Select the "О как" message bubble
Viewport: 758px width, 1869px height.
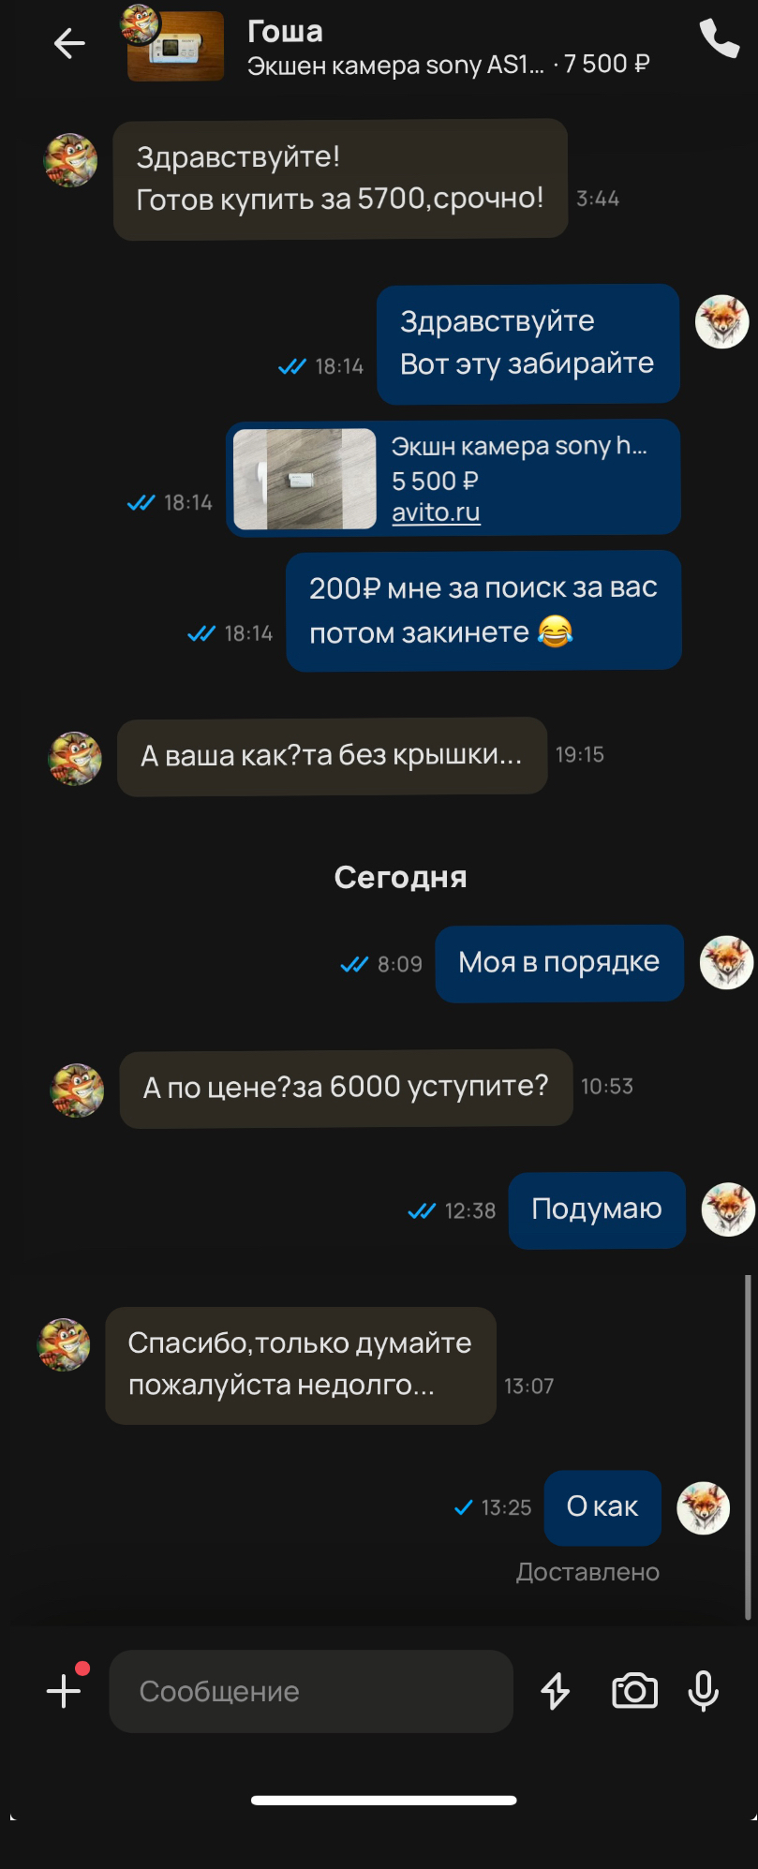[x=602, y=1507]
